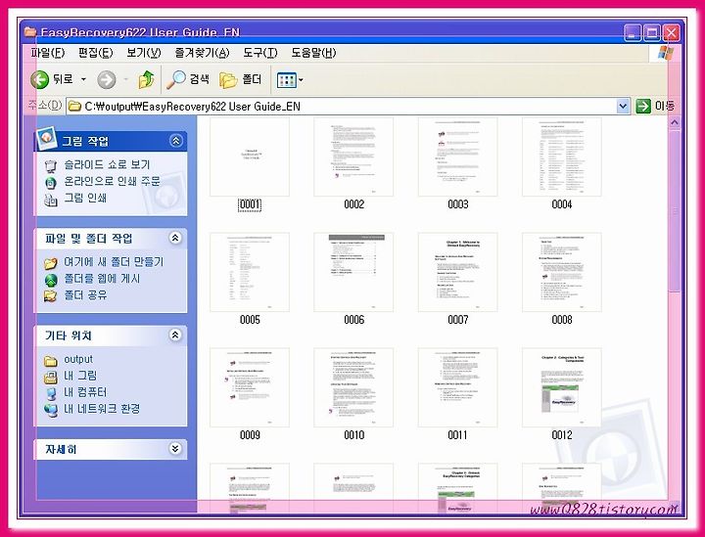Open the 즐겨찾기(A) menu
Viewport: 705px width, 537px height.
202,53
